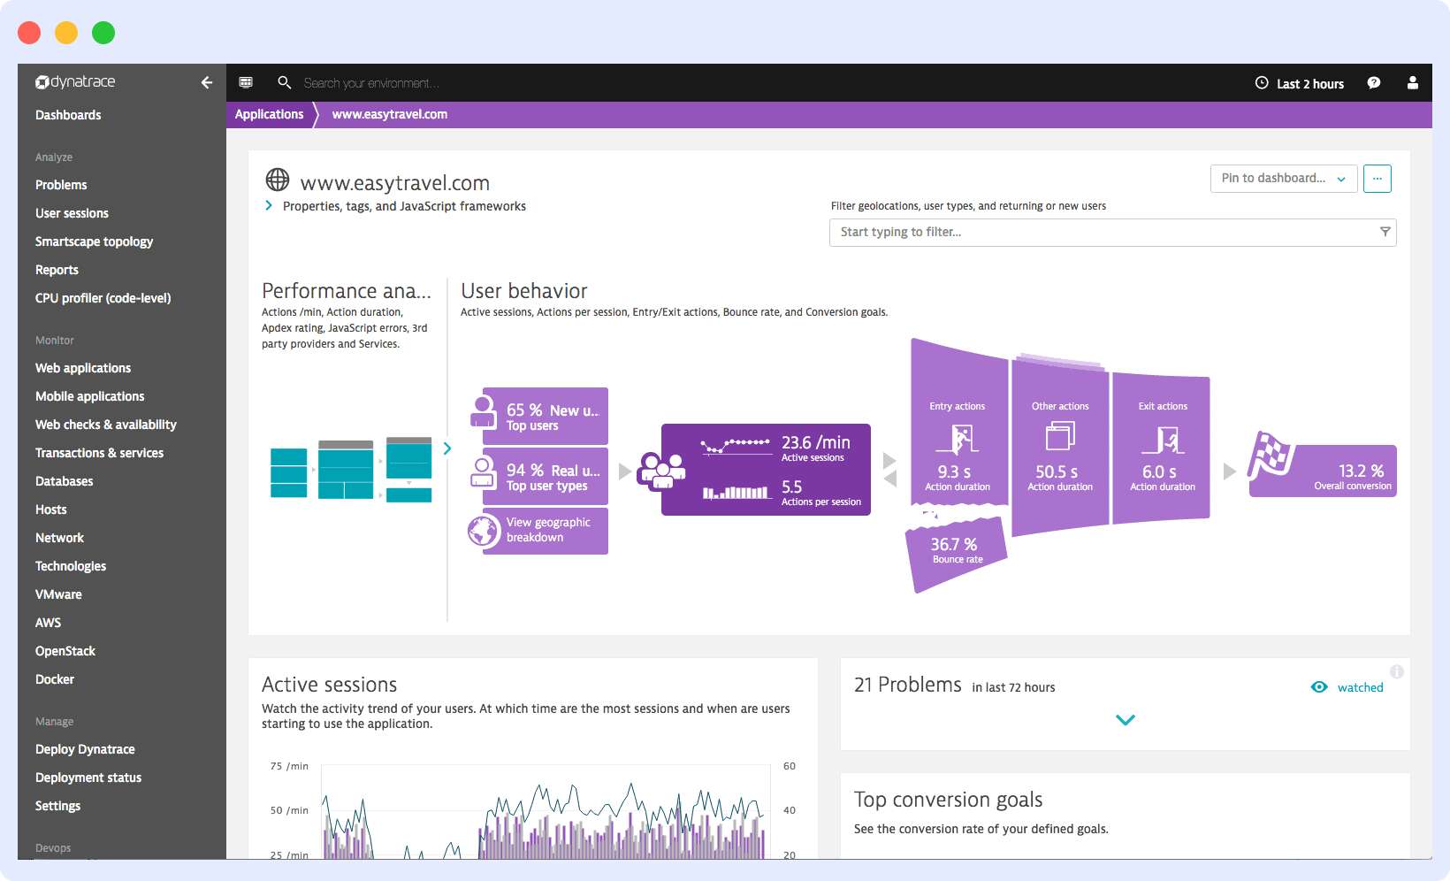
Task: Click the info icon on the Problems panel
Action: pos(1397,671)
